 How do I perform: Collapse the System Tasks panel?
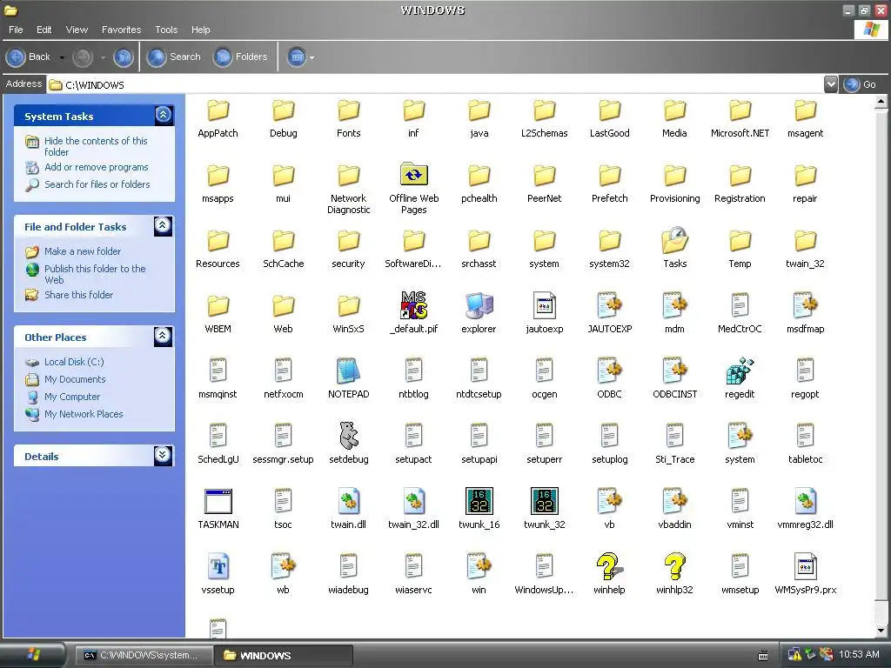[x=163, y=116]
